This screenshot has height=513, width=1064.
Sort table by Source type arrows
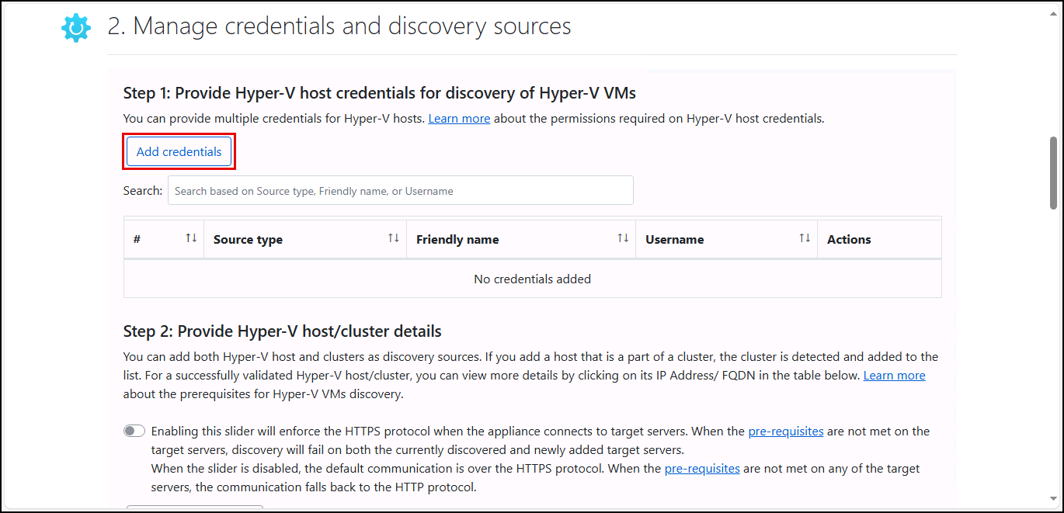point(394,238)
